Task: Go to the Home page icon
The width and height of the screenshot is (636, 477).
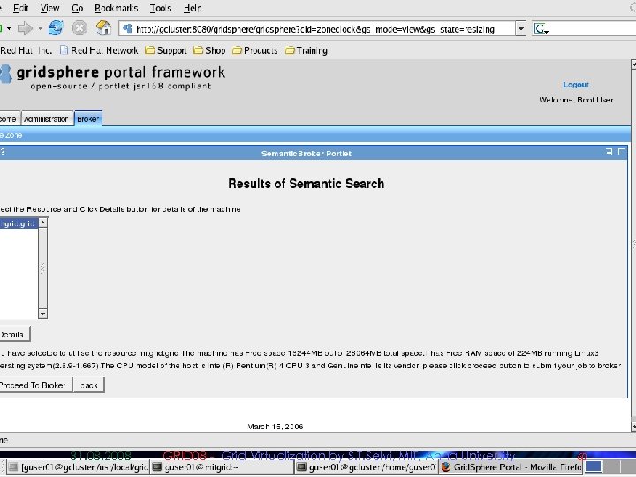Action: coord(103,28)
